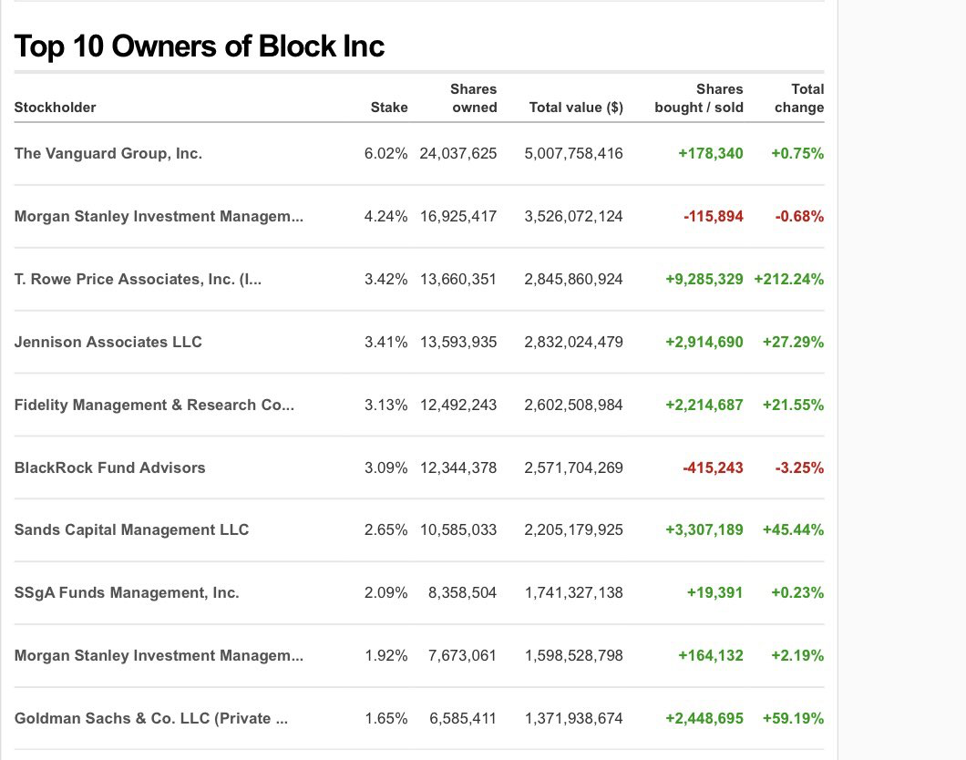Image resolution: width=966 pixels, height=760 pixels.
Task: Select the +0.23% total change
Action: tap(797, 592)
